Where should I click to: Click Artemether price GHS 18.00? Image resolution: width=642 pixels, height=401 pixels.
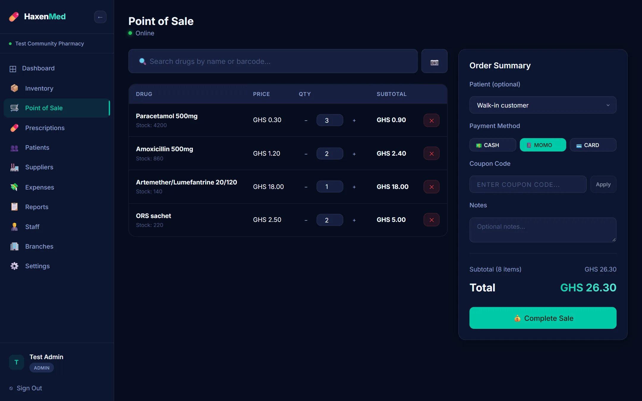tap(268, 187)
